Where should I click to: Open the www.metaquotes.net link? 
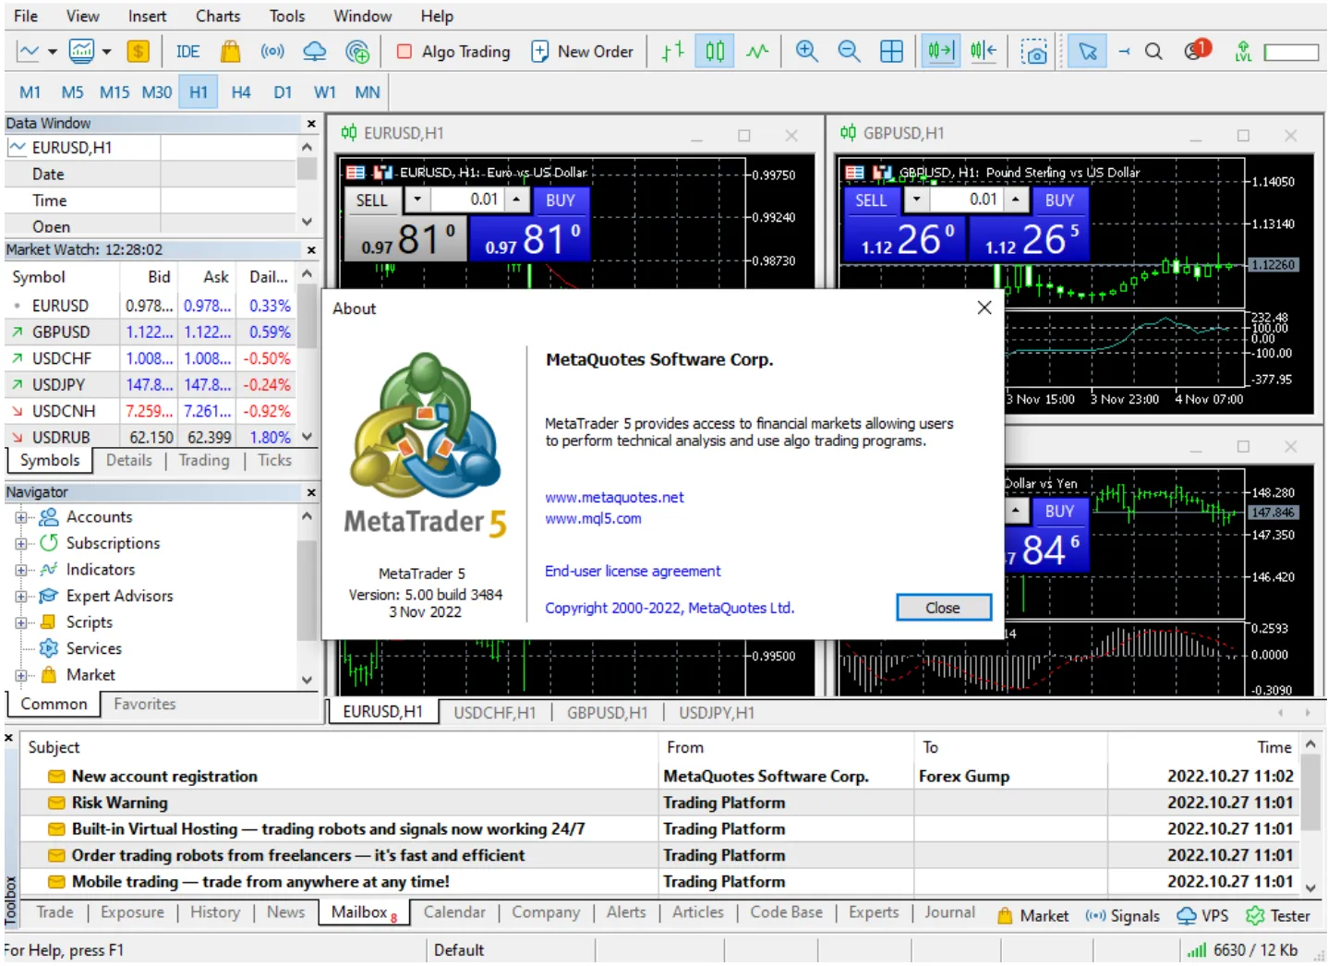[614, 498]
